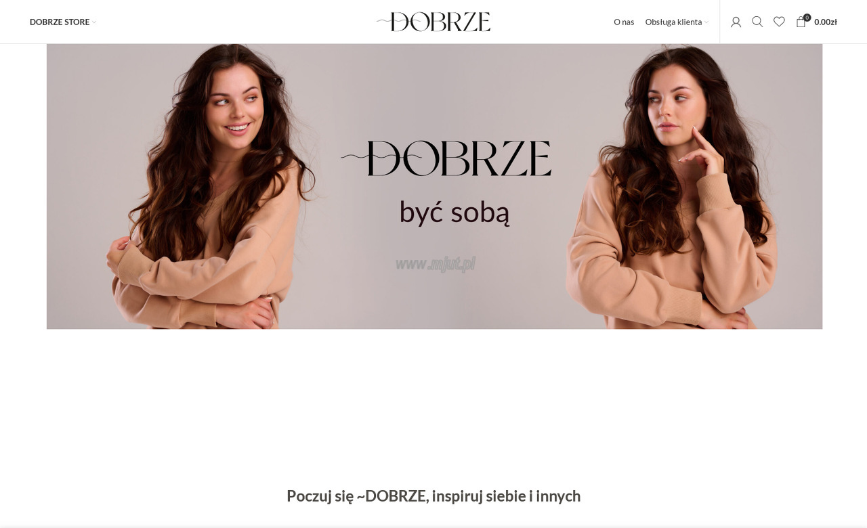Click the DOBRZE logo on banner
The image size is (867, 528).
[x=446, y=158]
